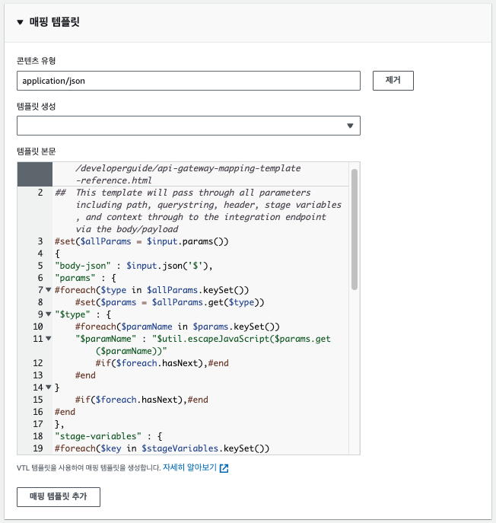Fold code at line 7 arrow
This screenshot has height=523, width=496.
coord(49,290)
